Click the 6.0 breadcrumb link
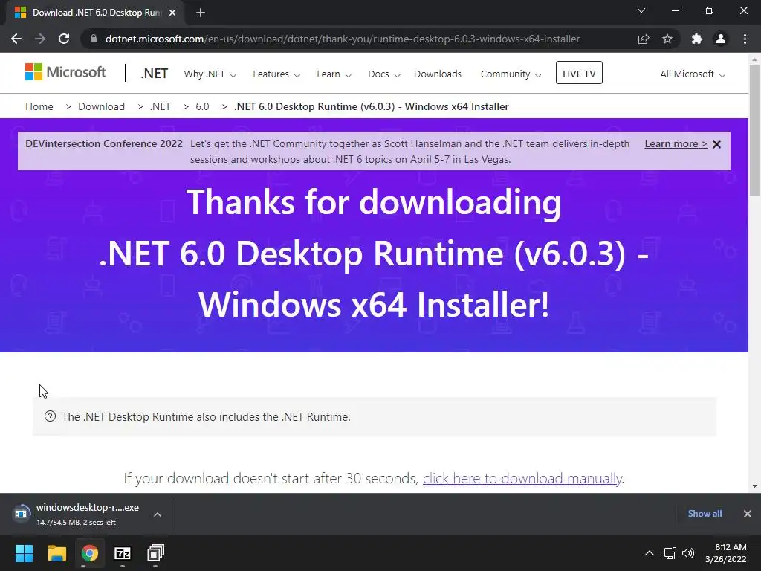This screenshot has width=761, height=571. (x=202, y=106)
